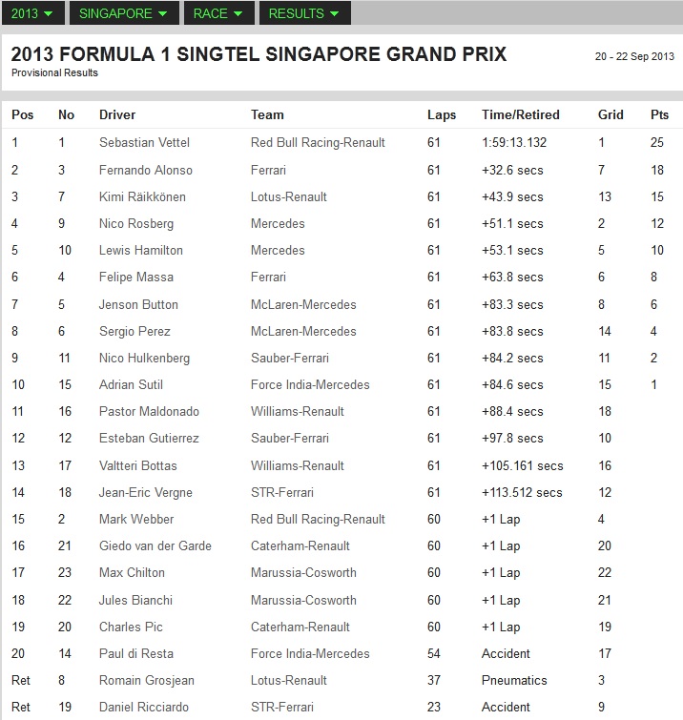Select Giedo van der Garde driver name
Screen dimensions: 683x720
(x=155, y=545)
